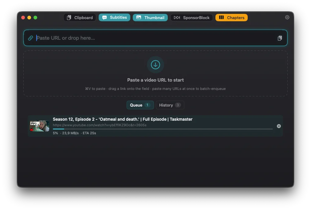
Task: Click the download progress bar for Taskmaster
Action: pyautogui.click(x=163, y=129)
